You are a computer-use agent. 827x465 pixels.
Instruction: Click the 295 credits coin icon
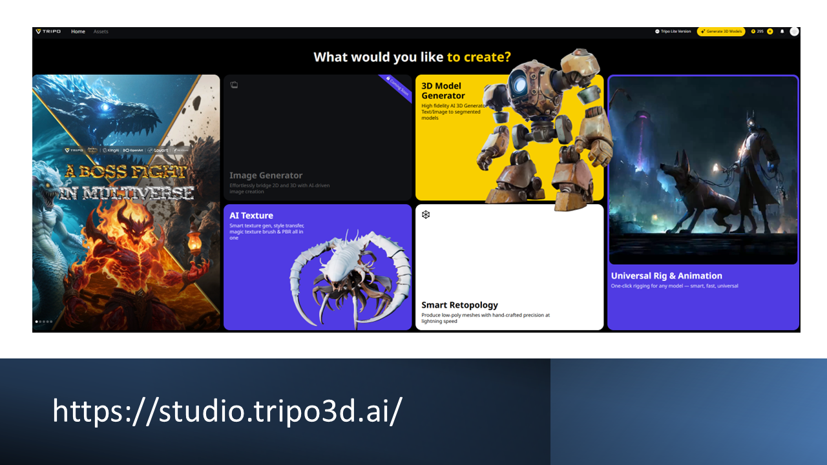click(753, 32)
